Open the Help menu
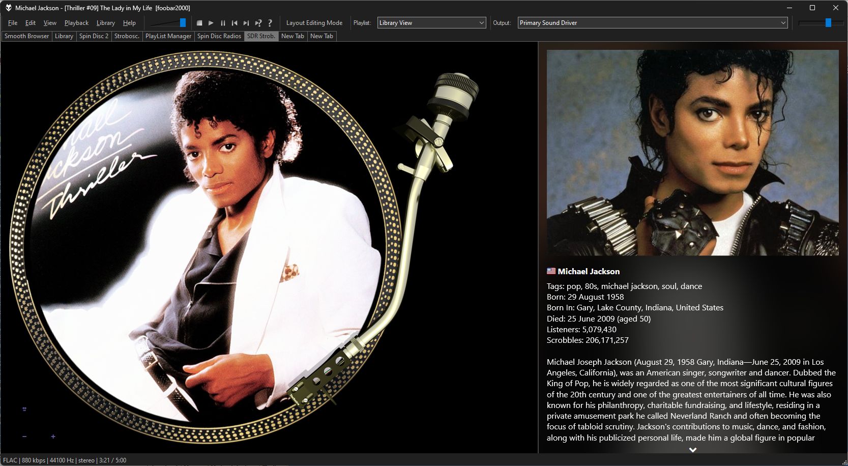Image resolution: width=848 pixels, height=466 pixels. pos(129,23)
